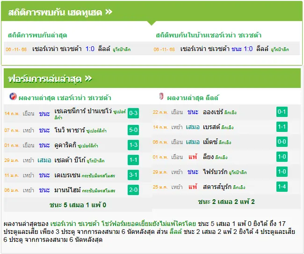Select heading สถิติการพบกันล่าสุด
Viewport: 304px width, 254px height.
coord(37,35)
